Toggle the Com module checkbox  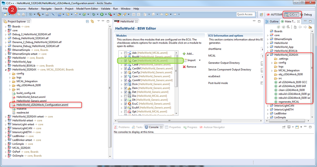126,76
